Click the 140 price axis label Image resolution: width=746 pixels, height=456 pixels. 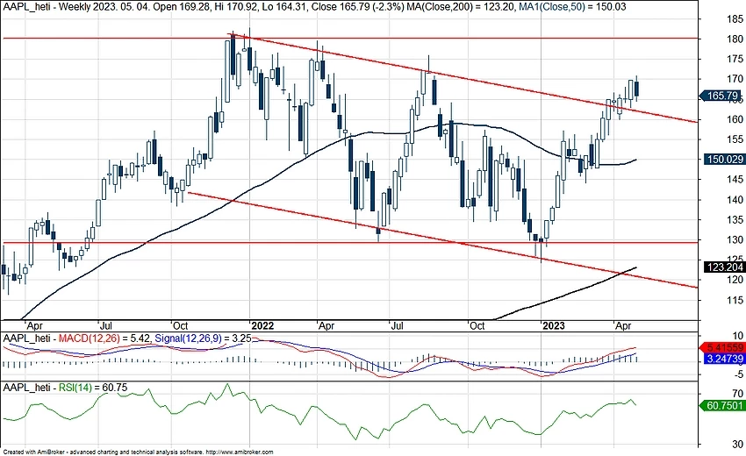pyautogui.click(x=735, y=200)
